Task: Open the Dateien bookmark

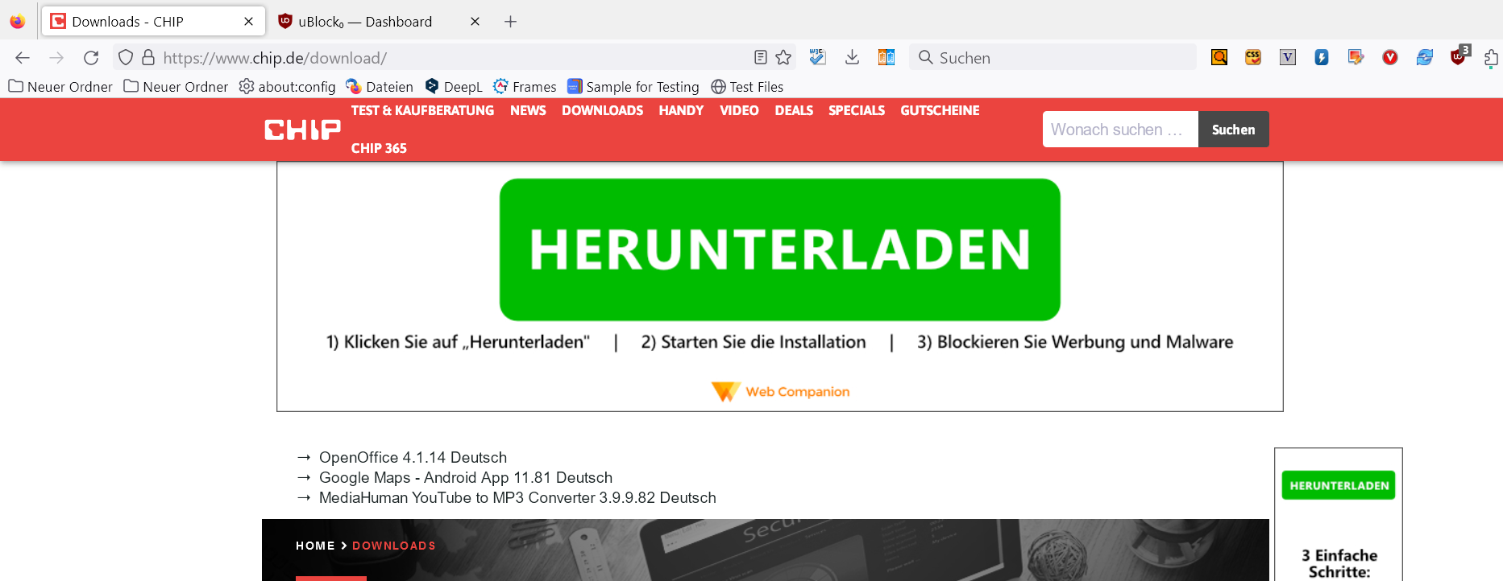Action: [380, 86]
